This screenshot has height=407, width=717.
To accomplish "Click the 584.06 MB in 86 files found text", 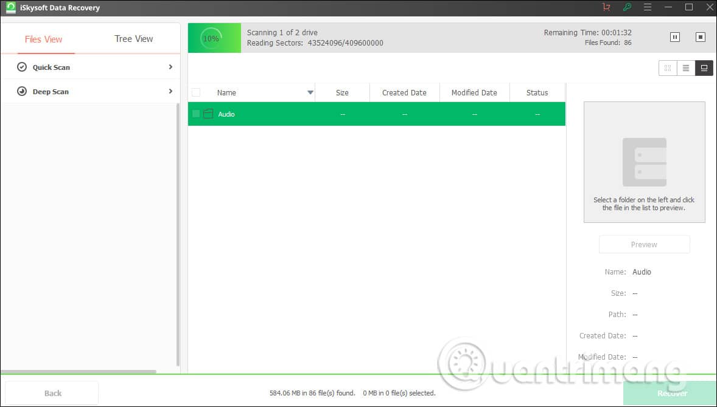I will [312, 393].
